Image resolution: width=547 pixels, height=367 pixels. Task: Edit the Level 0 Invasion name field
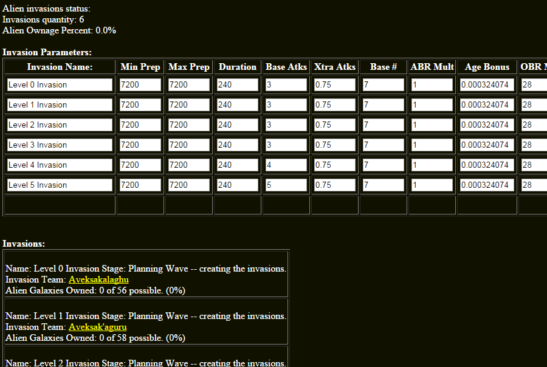60,85
